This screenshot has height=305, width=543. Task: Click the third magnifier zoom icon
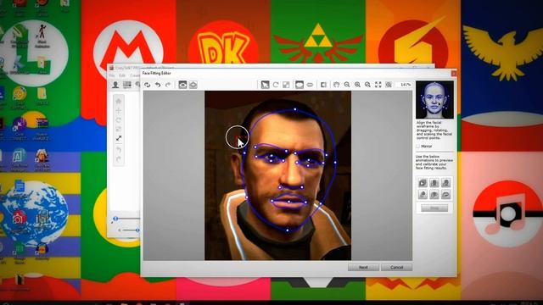point(367,85)
